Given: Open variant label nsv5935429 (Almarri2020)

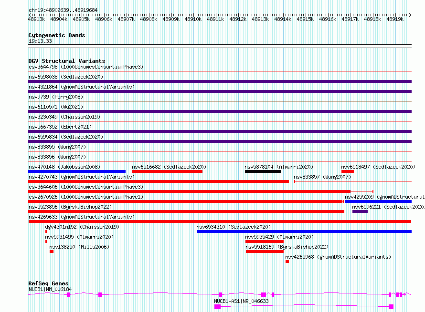Looking at the screenshot, I should click(x=279, y=237).
